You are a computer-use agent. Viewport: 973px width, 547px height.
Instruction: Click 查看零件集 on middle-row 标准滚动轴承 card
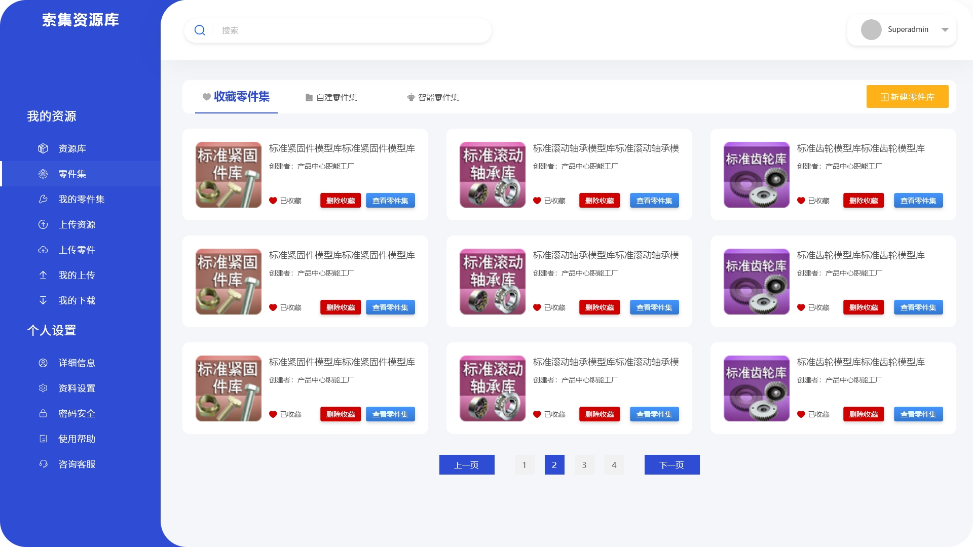(654, 307)
